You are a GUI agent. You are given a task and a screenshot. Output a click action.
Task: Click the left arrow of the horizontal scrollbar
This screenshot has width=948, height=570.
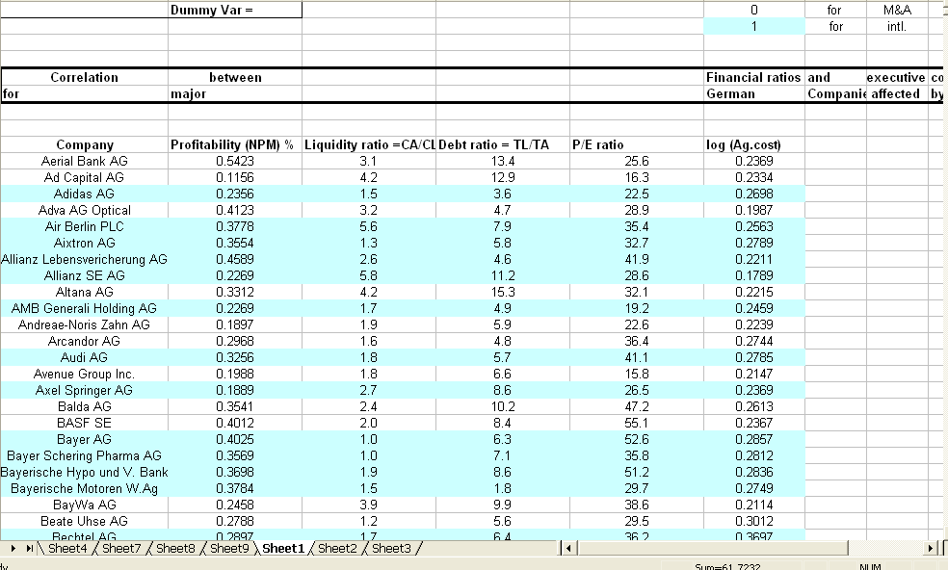tap(566, 547)
